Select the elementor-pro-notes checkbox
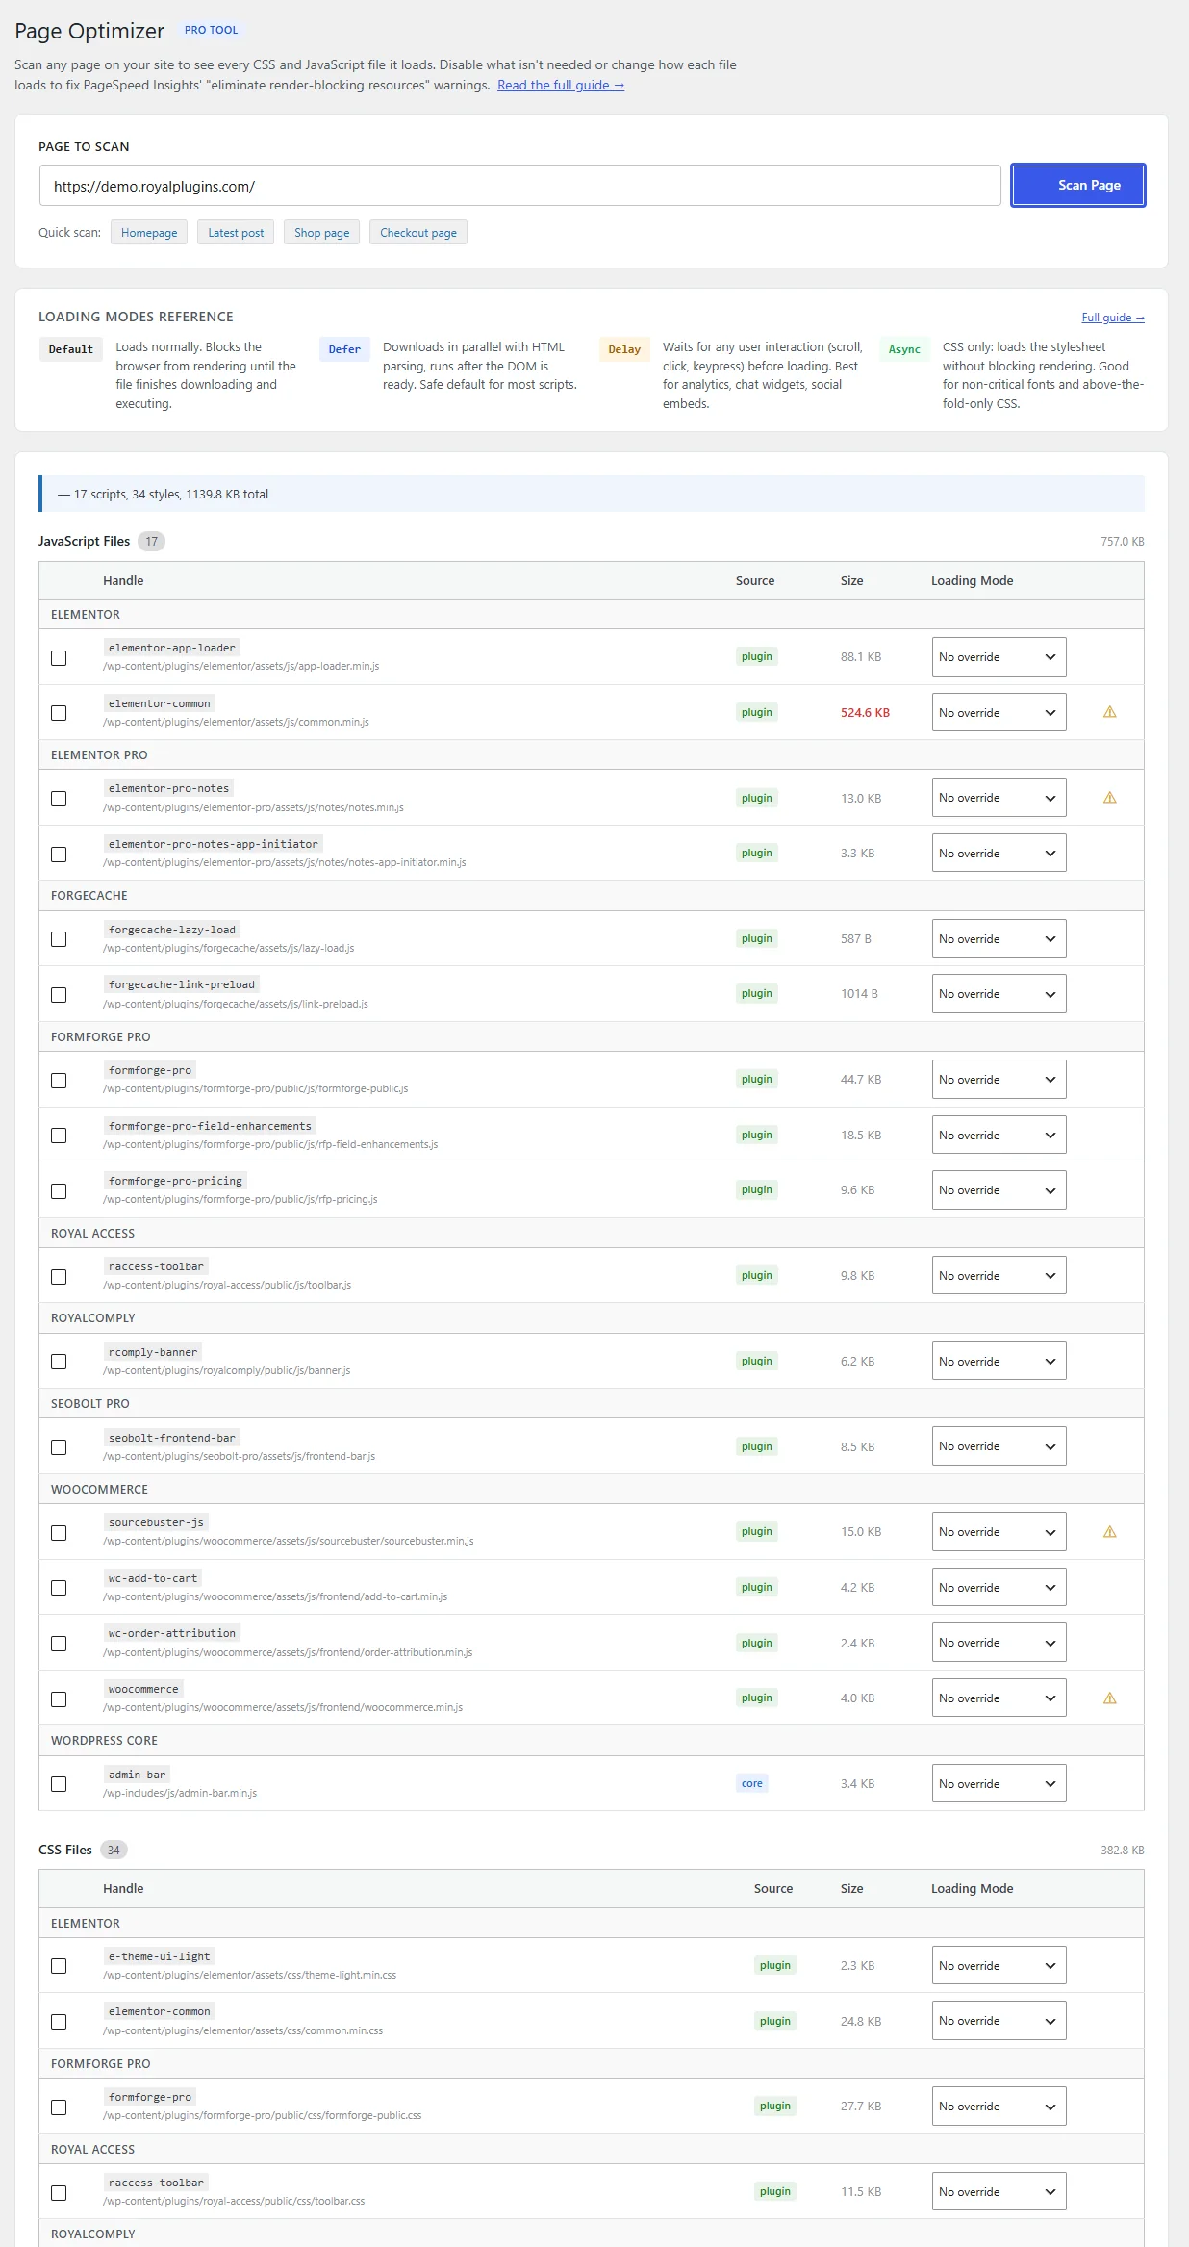 click(x=59, y=799)
